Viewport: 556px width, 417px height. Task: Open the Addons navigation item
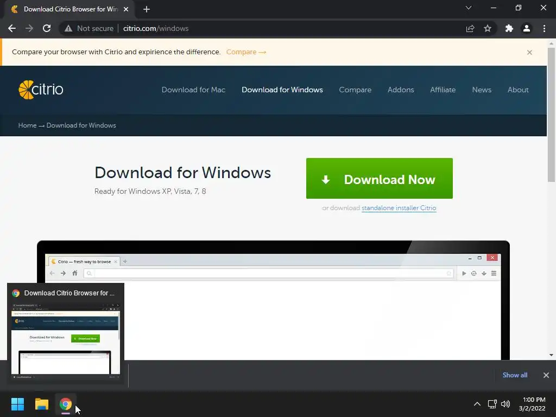[x=401, y=90]
